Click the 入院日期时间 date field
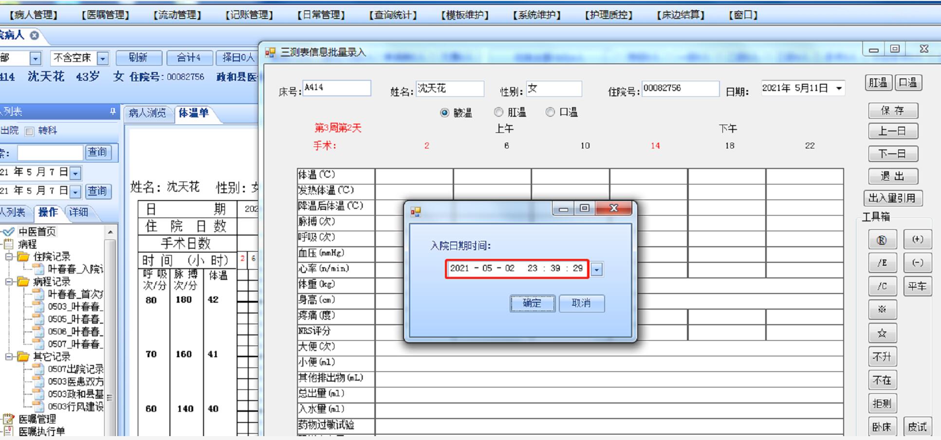The image size is (941, 440). [x=517, y=269]
